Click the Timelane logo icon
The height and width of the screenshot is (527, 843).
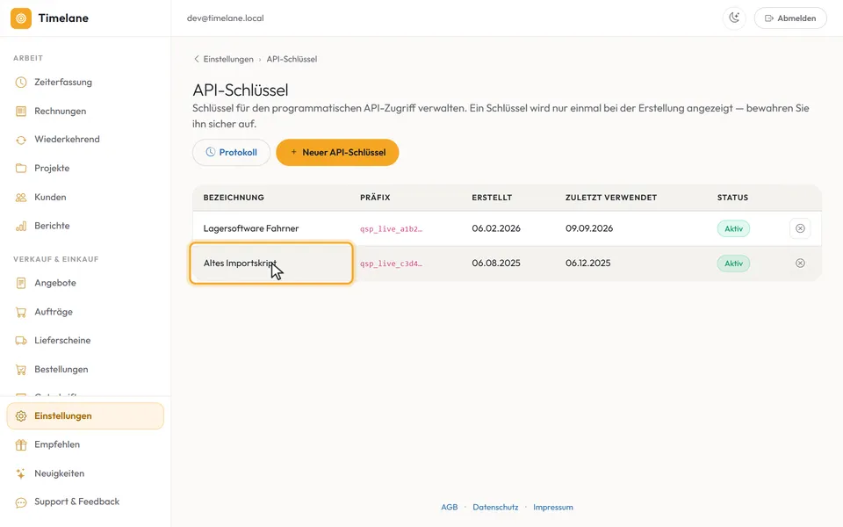click(21, 18)
